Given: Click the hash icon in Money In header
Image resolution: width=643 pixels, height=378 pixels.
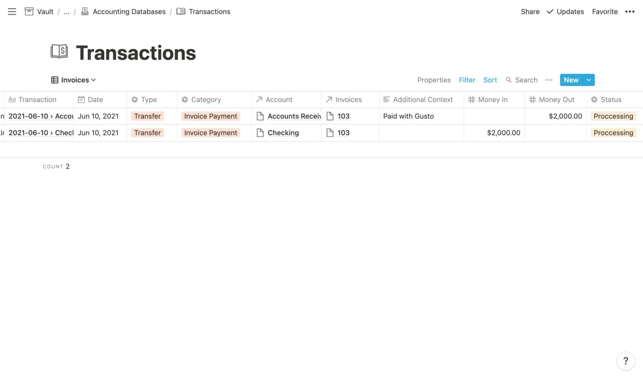Looking at the screenshot, I should pos(472,99).
